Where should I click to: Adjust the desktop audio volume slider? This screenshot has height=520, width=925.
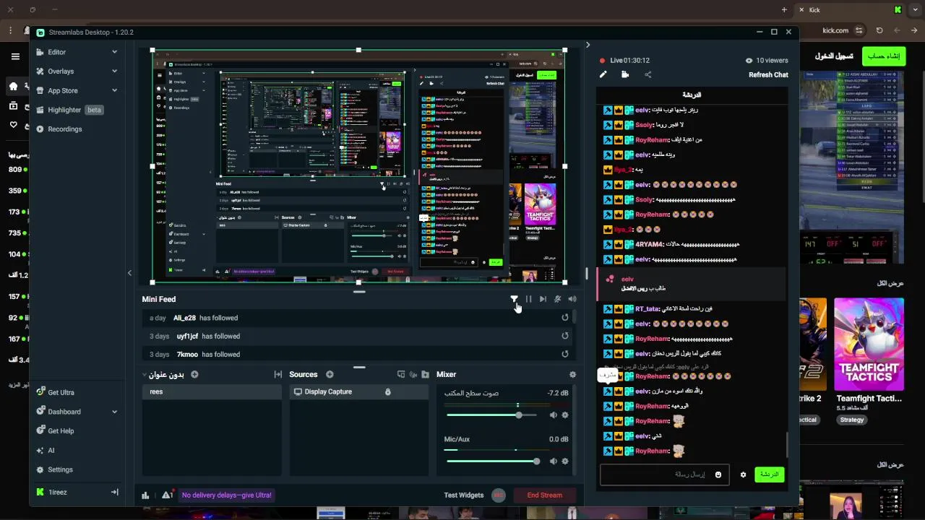click(x=491, y=415)
